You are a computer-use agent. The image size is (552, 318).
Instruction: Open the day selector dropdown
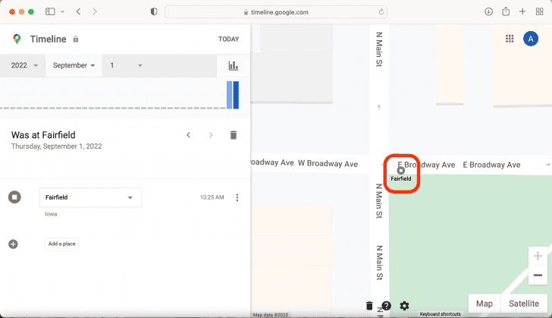tap(126, 65)
